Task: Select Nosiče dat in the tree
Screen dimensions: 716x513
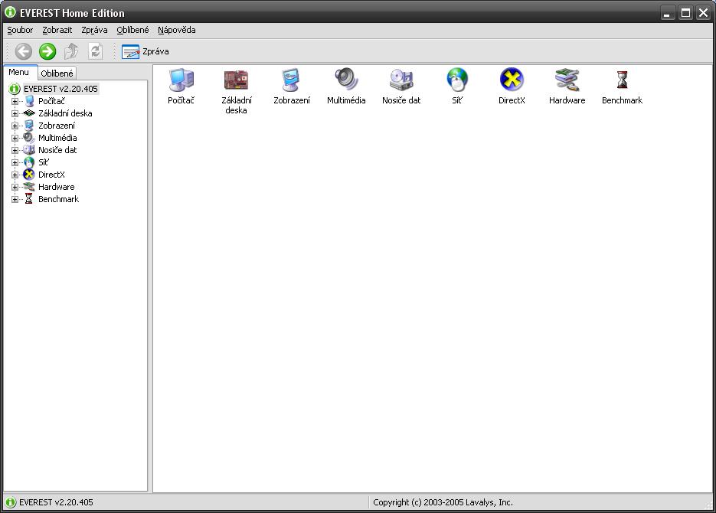Action: [57, 150]
